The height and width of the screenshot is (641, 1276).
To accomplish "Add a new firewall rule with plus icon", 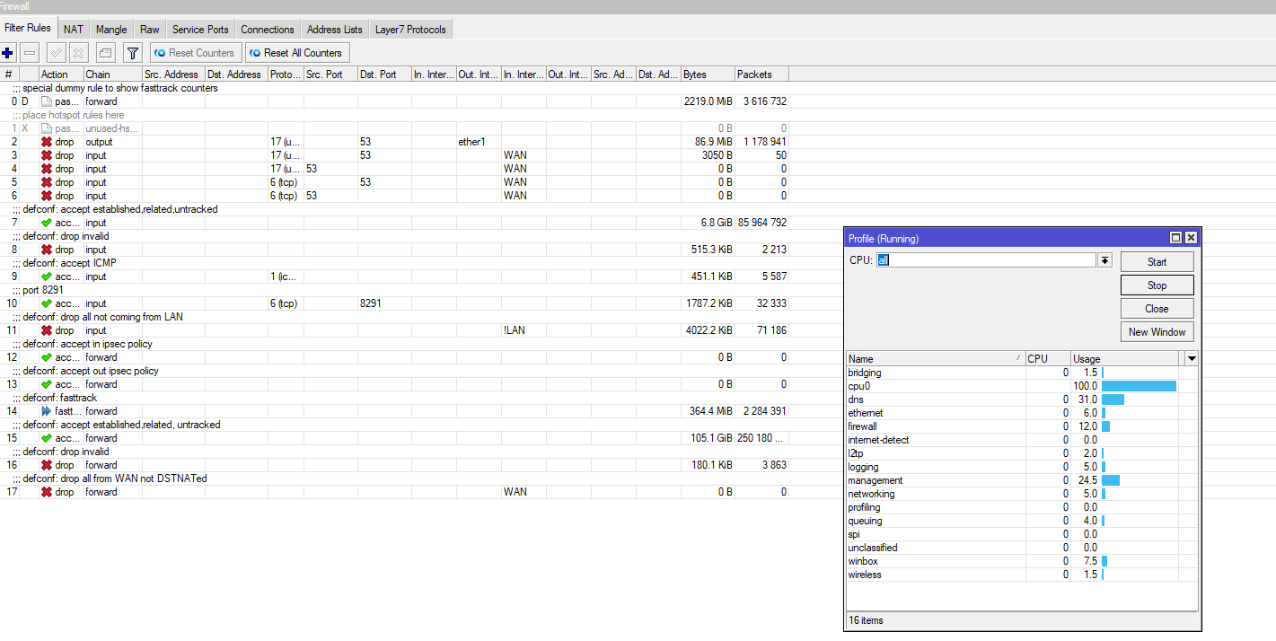I will 8,53.
